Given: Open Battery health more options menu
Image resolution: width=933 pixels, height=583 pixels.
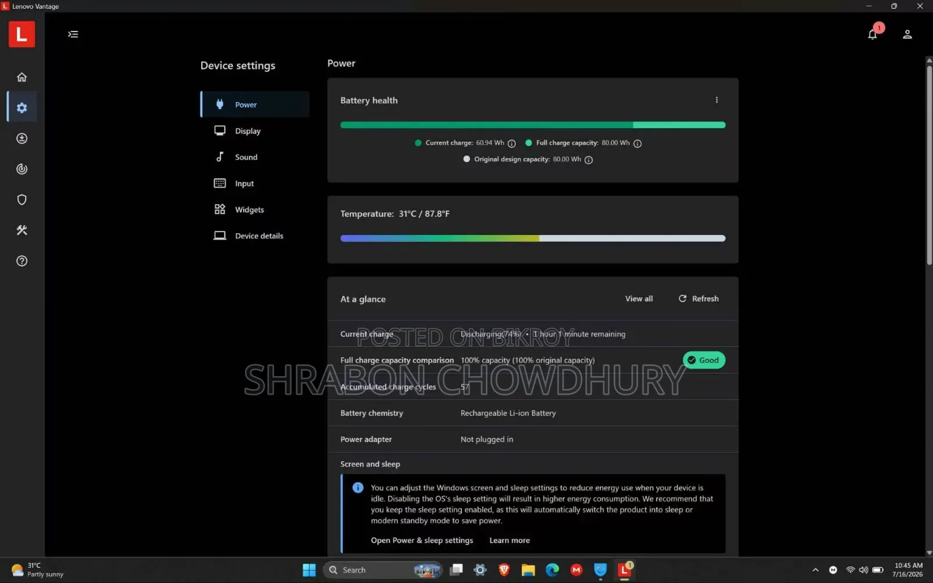Looking at the screenshot, I should [x=717, y=100].
